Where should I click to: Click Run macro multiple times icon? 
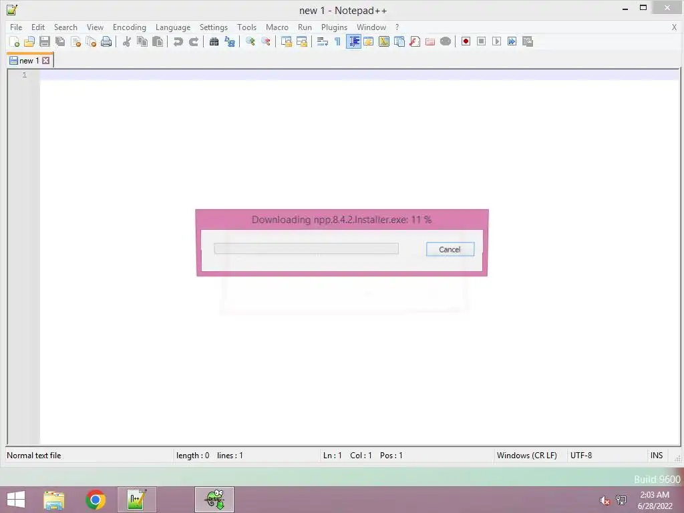(512, 41)
